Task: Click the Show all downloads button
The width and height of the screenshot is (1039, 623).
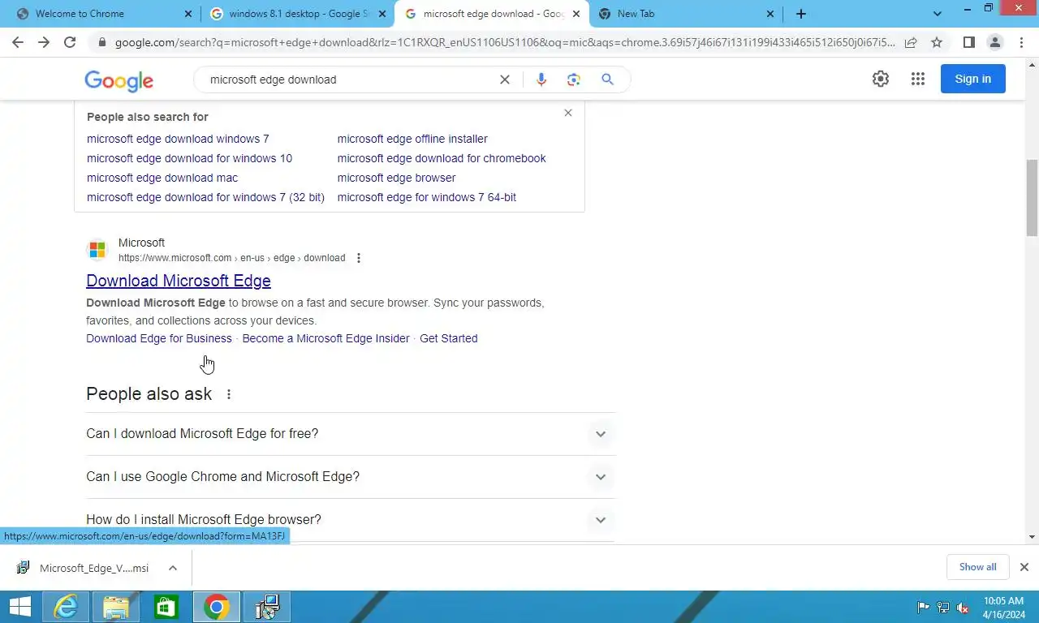Action: (x=977, y=567)
